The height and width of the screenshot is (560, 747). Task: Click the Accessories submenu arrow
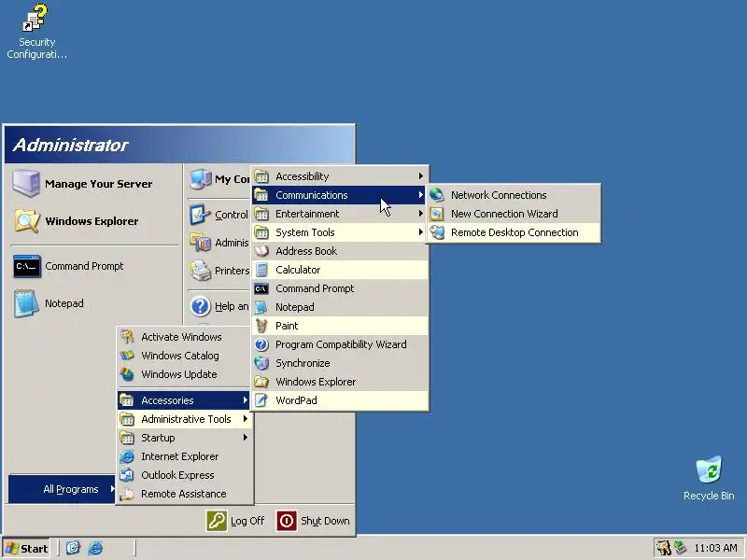coord(246,400)
